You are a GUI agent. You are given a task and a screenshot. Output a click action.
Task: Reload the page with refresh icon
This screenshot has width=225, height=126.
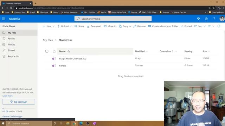(11, 8)
